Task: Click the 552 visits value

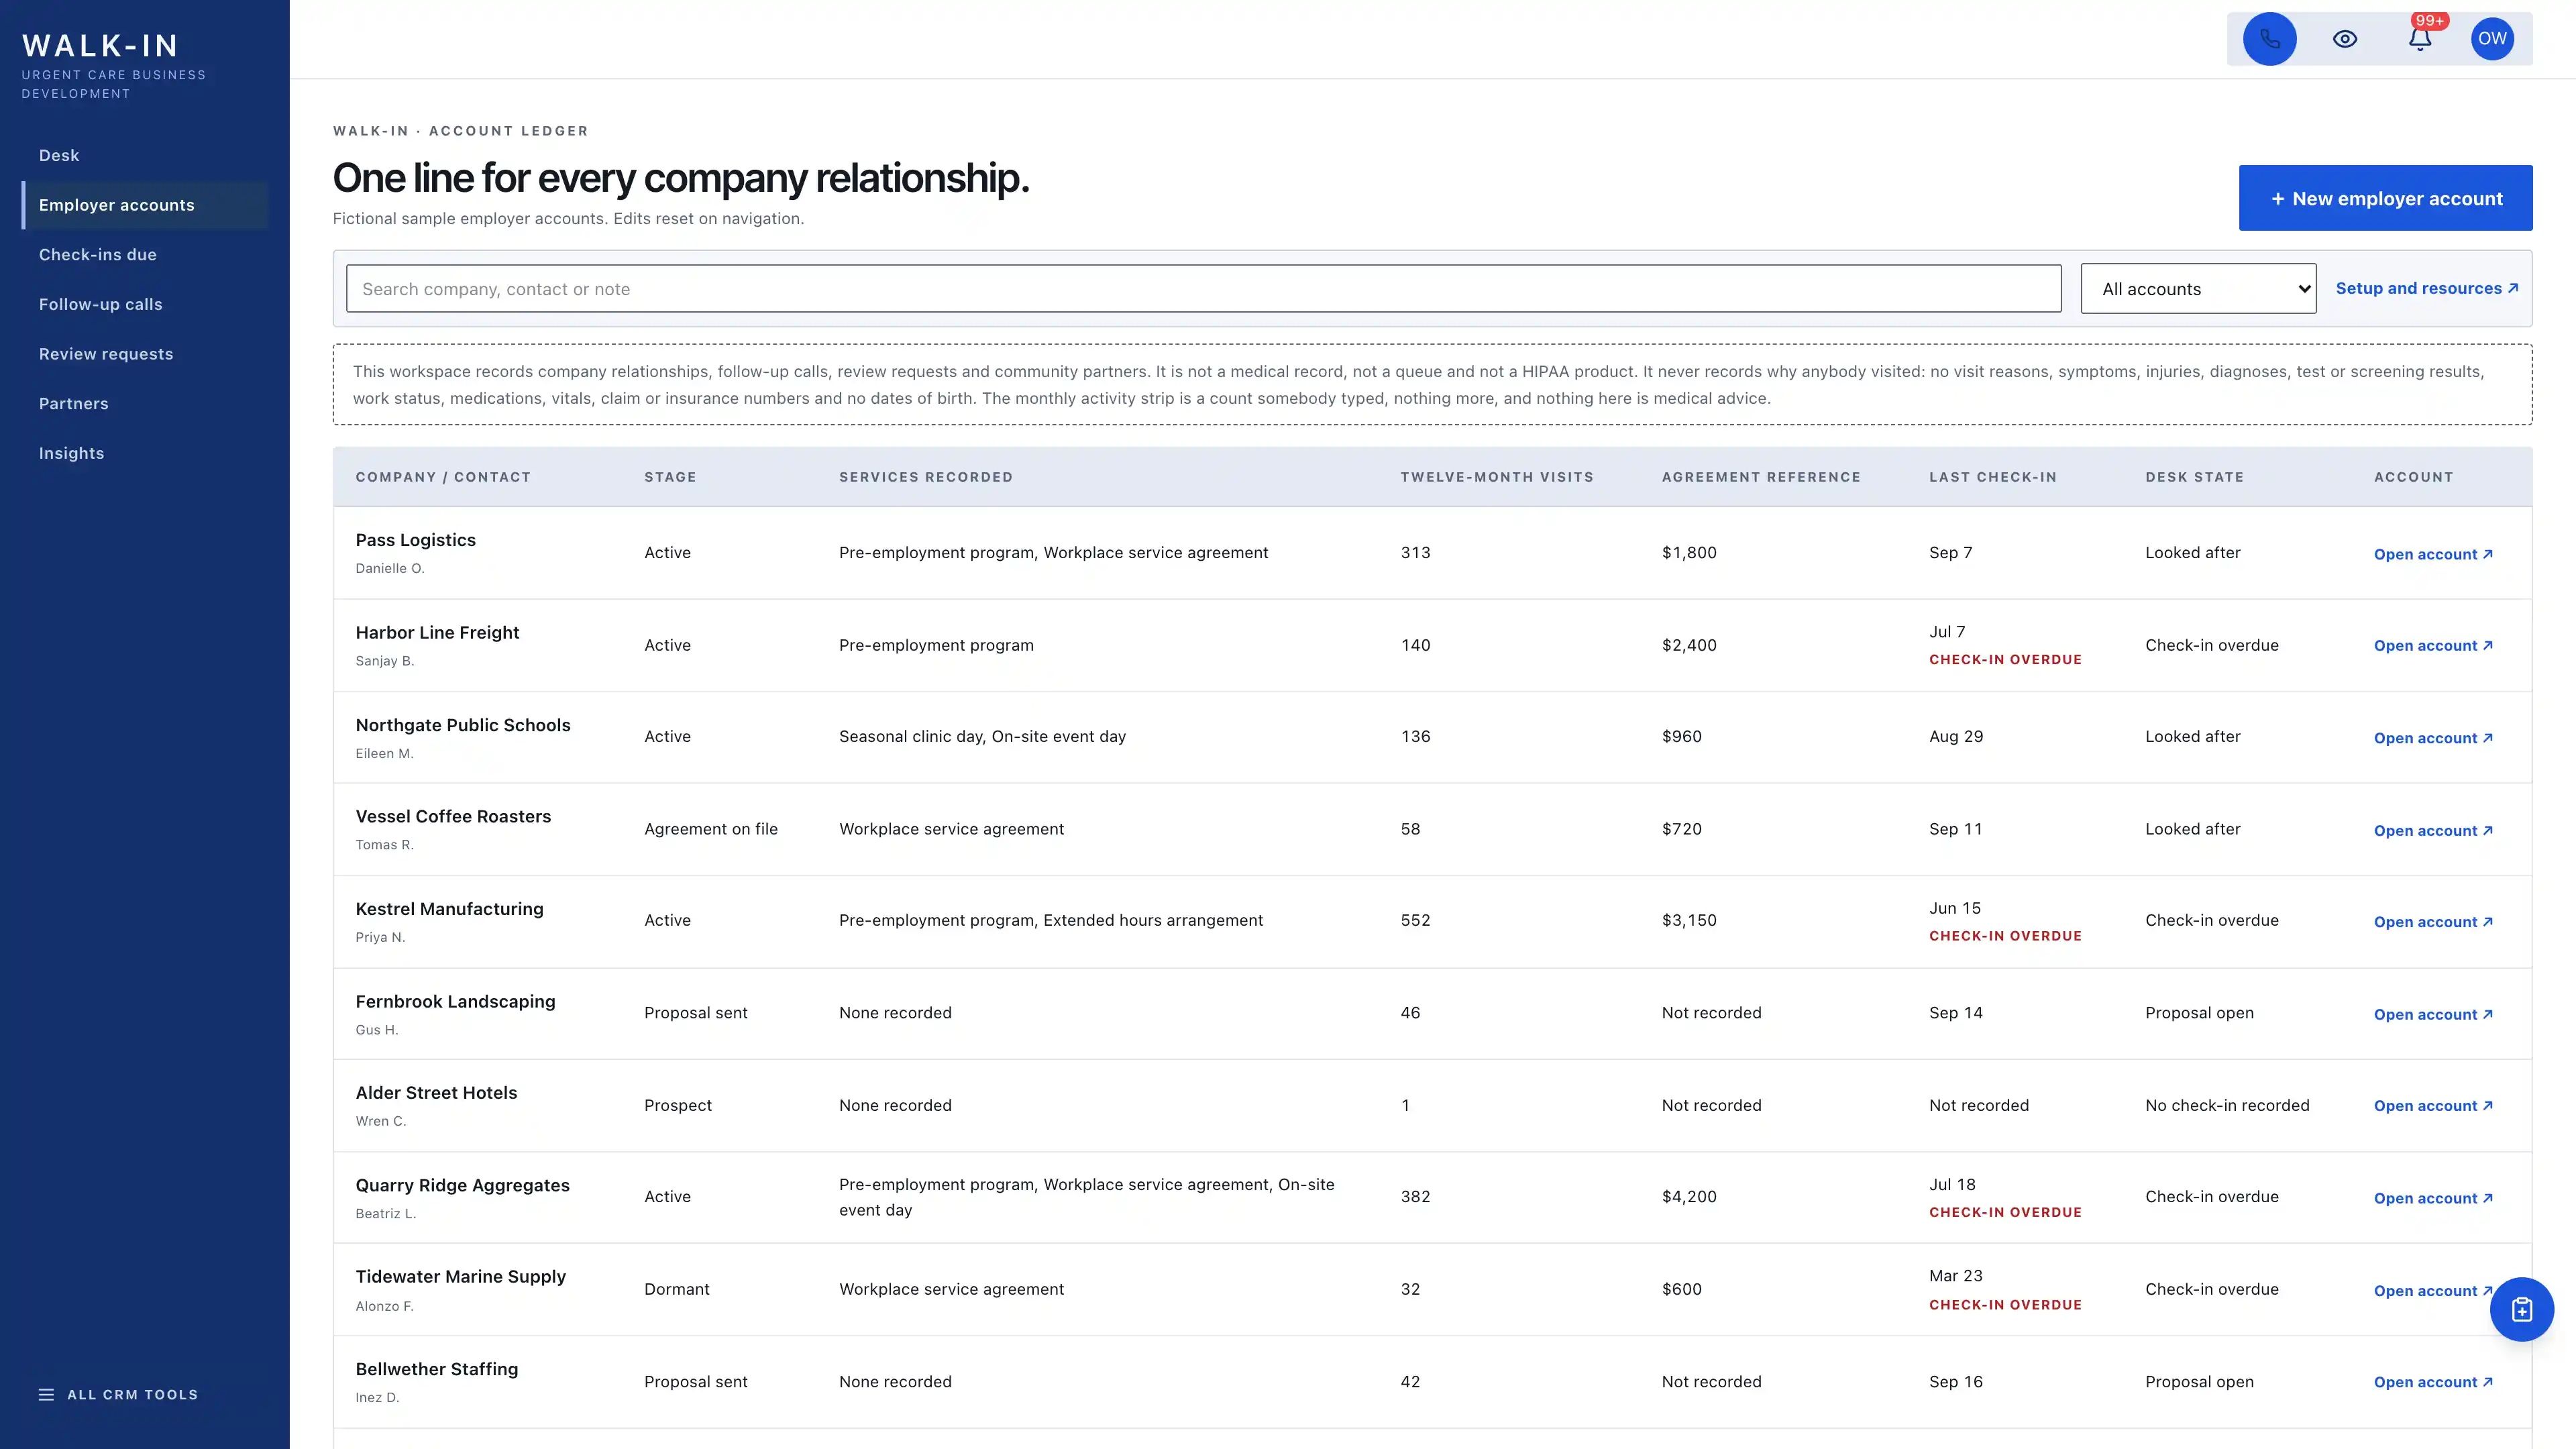Action: [x=1415, y=920]
